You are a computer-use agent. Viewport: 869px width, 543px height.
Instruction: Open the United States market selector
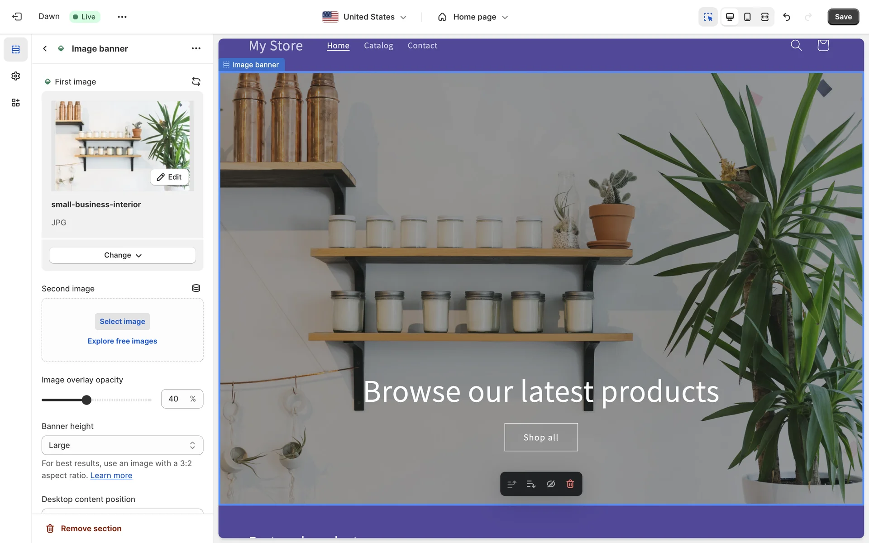tap(364, 17)
